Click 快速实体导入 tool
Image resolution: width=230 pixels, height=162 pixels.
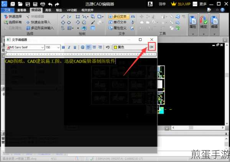coord(38,22)
